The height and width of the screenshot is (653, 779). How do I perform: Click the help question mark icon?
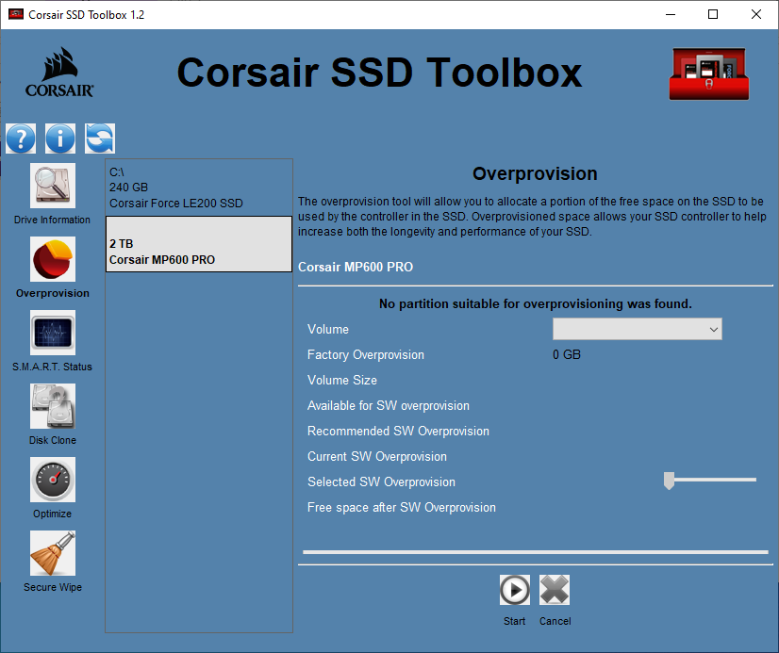pyautogui.click(x=21, y=138)
